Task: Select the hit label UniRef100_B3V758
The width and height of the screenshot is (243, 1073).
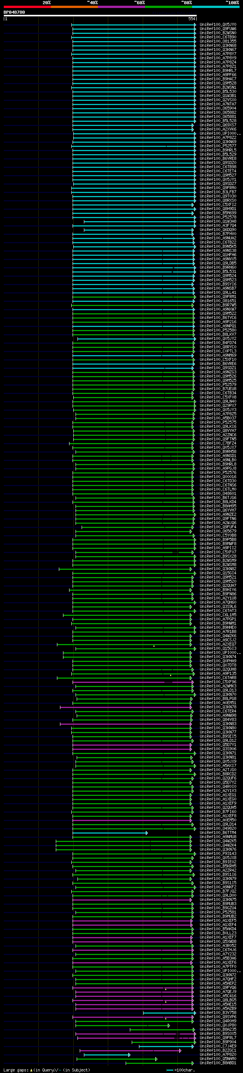Action: [218, 1012]
